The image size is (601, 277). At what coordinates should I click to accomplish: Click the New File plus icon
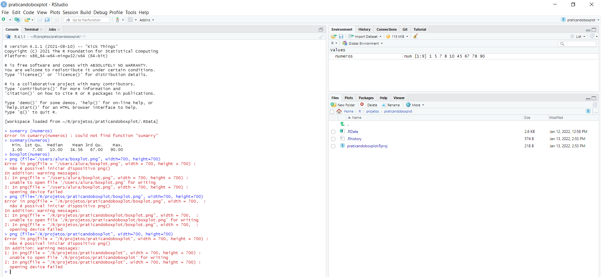pos(4,20)
